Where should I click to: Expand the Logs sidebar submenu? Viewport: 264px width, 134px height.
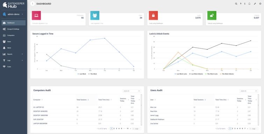click(14, 60)
